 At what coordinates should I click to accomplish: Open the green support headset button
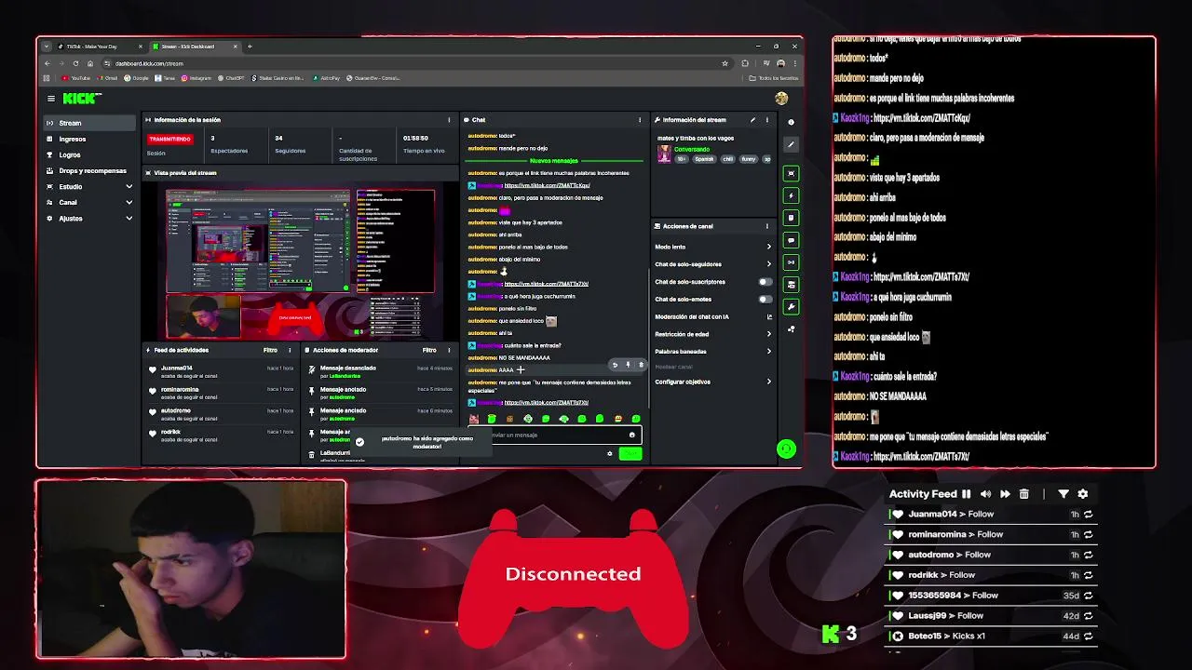[786, 449]
